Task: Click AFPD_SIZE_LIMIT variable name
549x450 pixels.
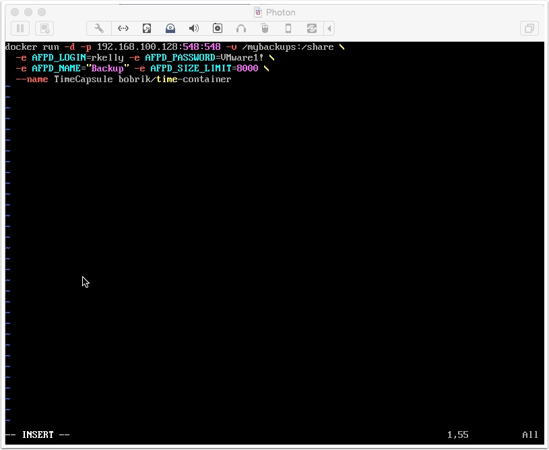Action: coord(191,68)
